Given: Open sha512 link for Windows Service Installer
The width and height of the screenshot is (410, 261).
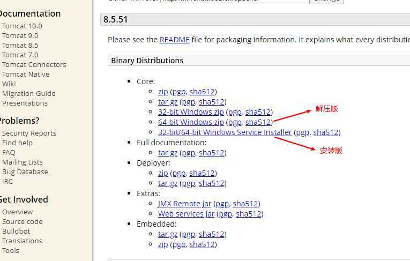Looking at the screenshot, I should click(x=326, y=132).
